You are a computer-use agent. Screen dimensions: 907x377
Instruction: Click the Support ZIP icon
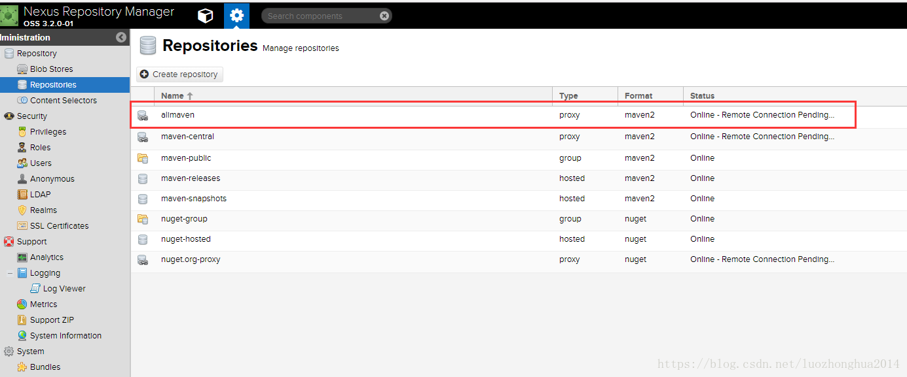pyautogui.click(x=22, y=320)
